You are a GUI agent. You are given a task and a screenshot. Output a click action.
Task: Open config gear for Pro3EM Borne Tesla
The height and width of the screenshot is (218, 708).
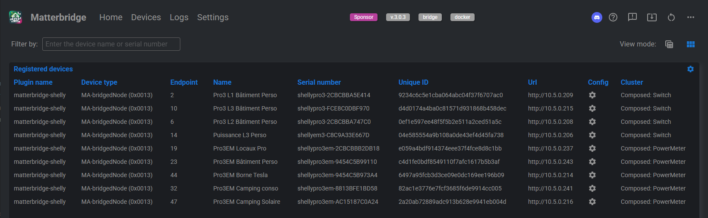(x=592, y=175)
